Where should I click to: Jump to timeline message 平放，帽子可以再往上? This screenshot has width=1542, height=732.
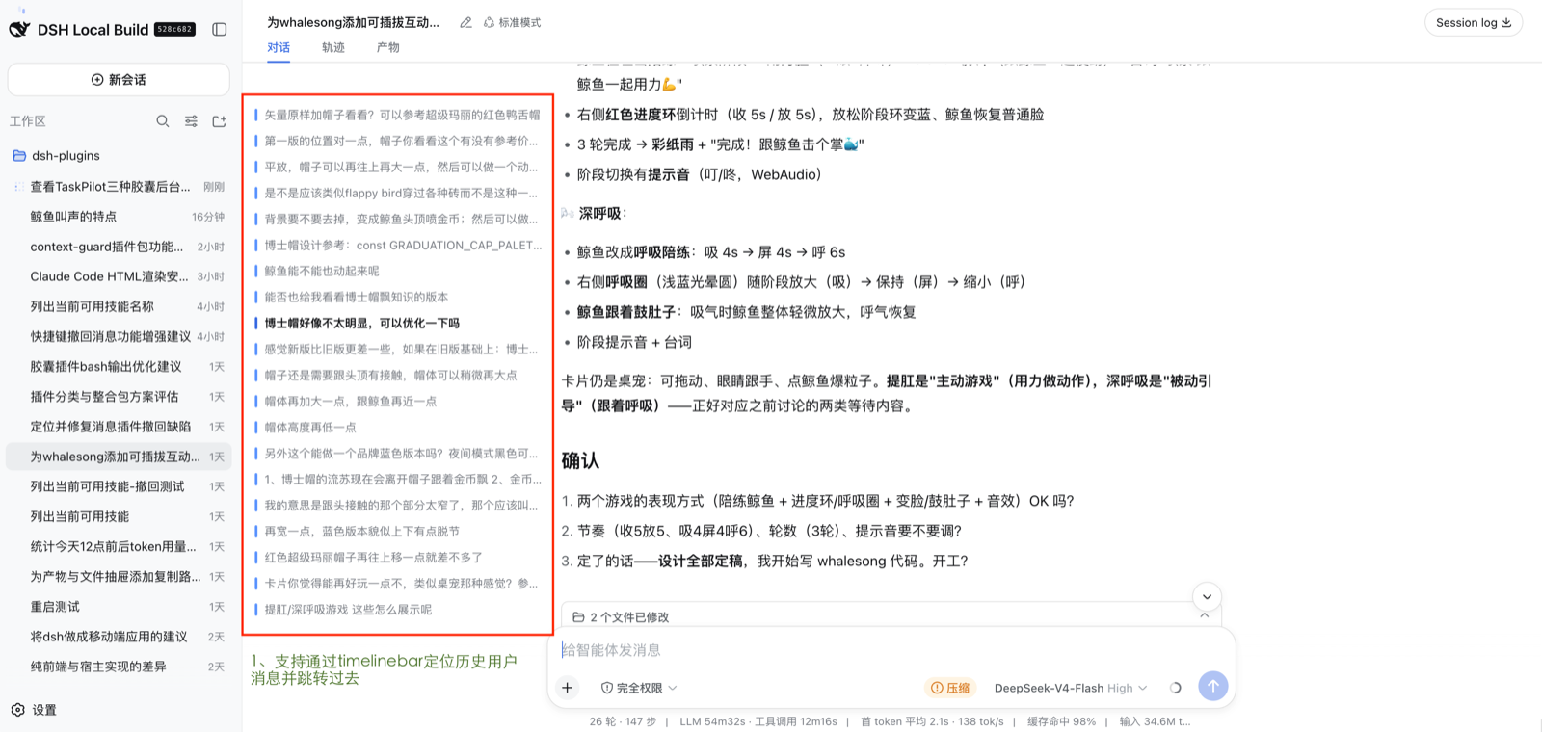pyautogui.click(x=398, y=167)
